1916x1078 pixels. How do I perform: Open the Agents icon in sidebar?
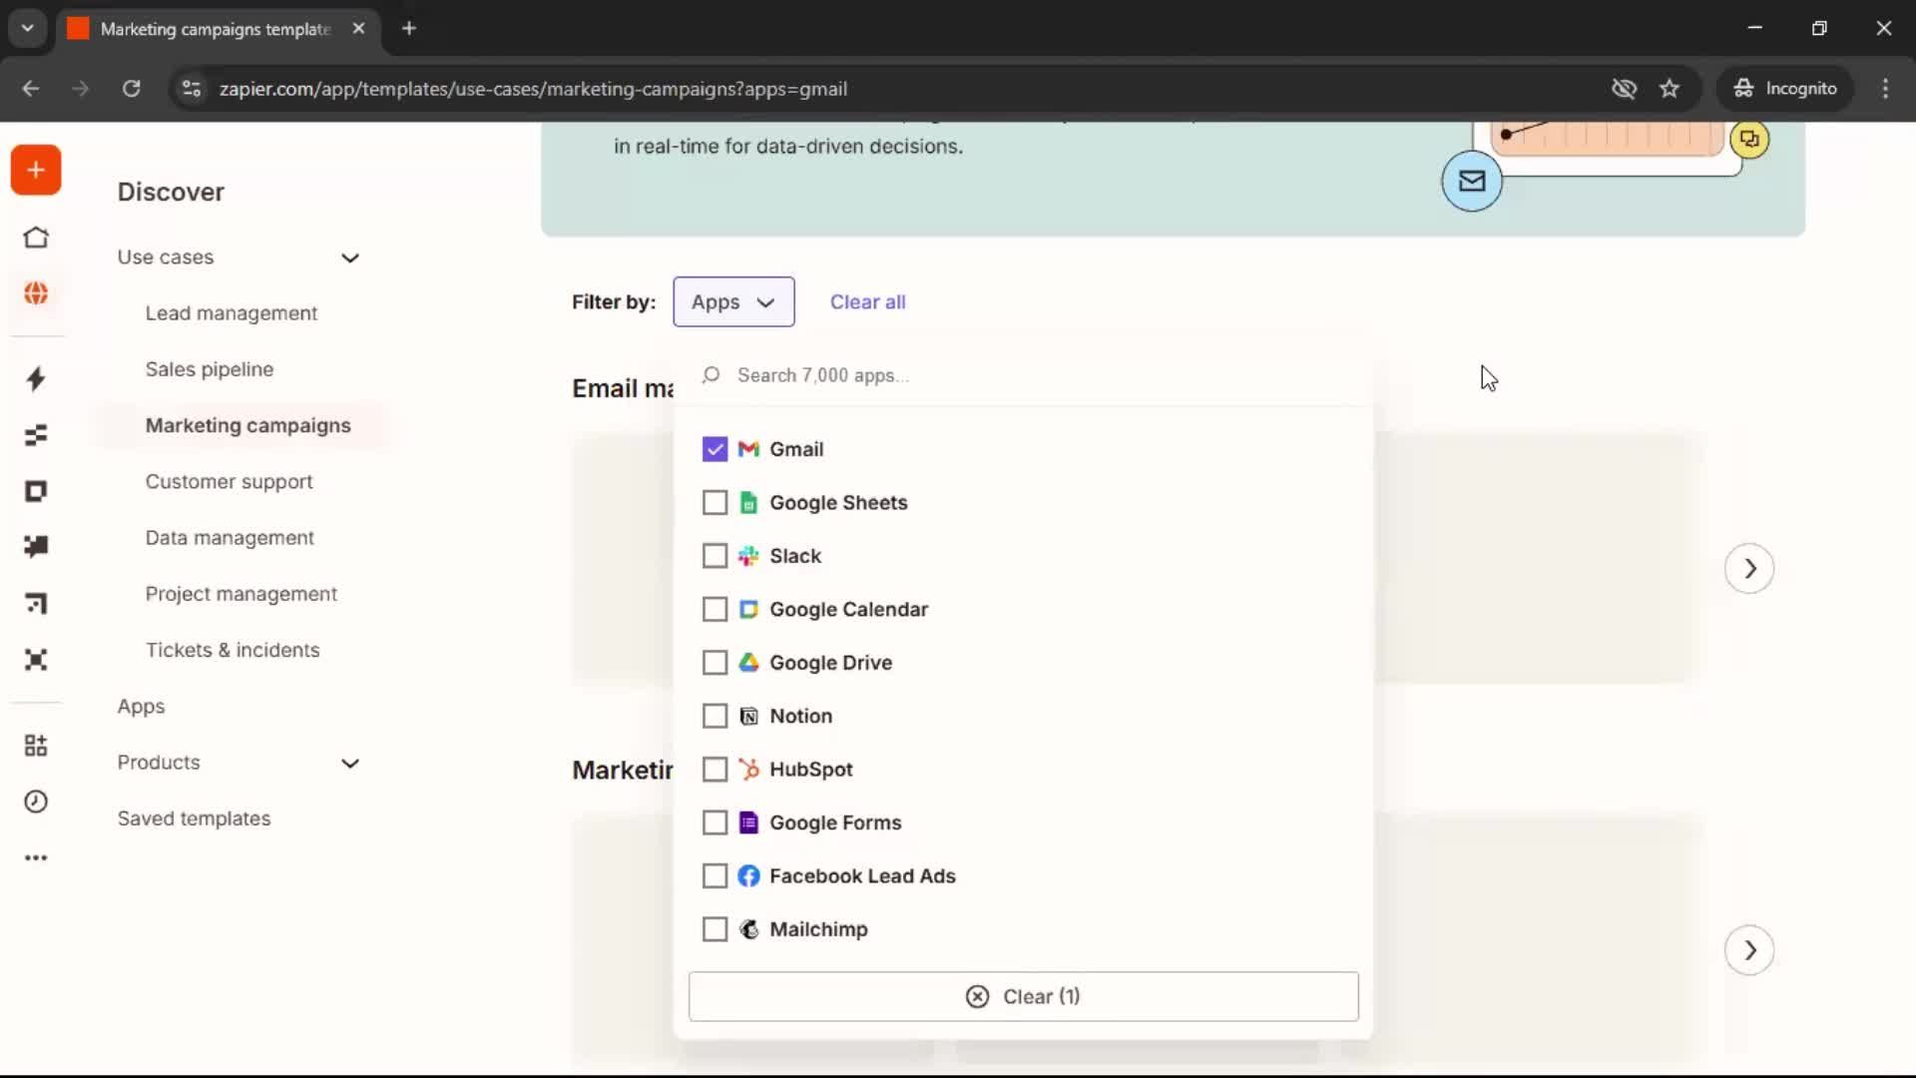click(x=36, y=660)
